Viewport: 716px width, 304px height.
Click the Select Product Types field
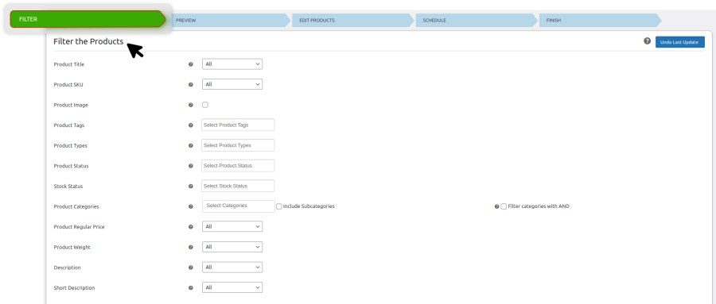tap(238, 145)
